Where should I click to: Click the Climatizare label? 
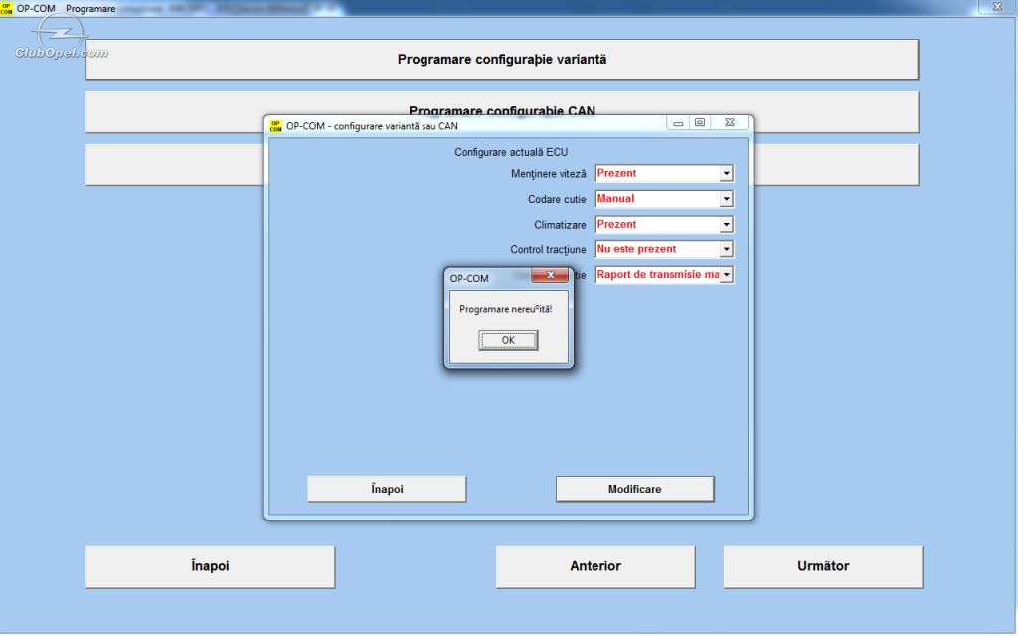coord(560,225)
